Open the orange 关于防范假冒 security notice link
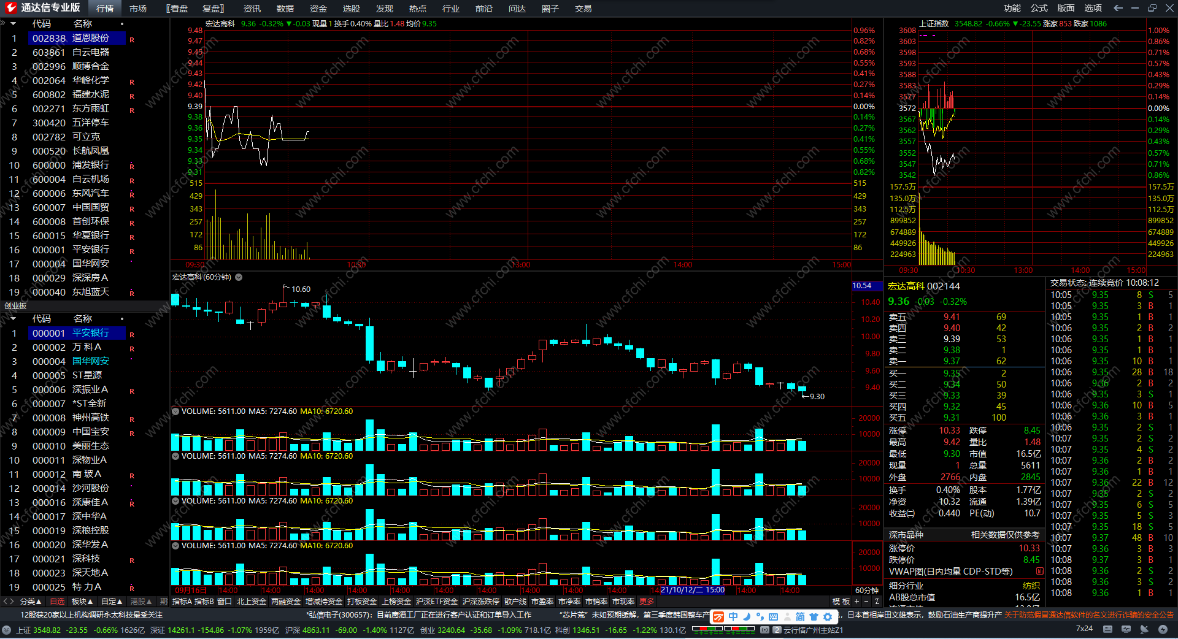Screen dimensions: 1178x639 pos(1089,615)
